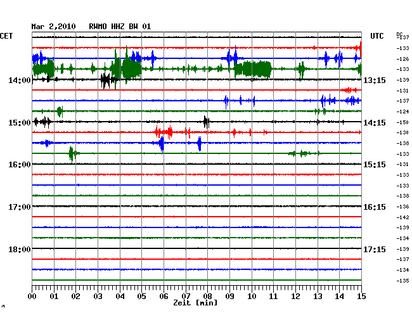Click the long green burst between minutes 09 and 11
The width and height of the screenshot is (412, 313).
coord(253,69)
